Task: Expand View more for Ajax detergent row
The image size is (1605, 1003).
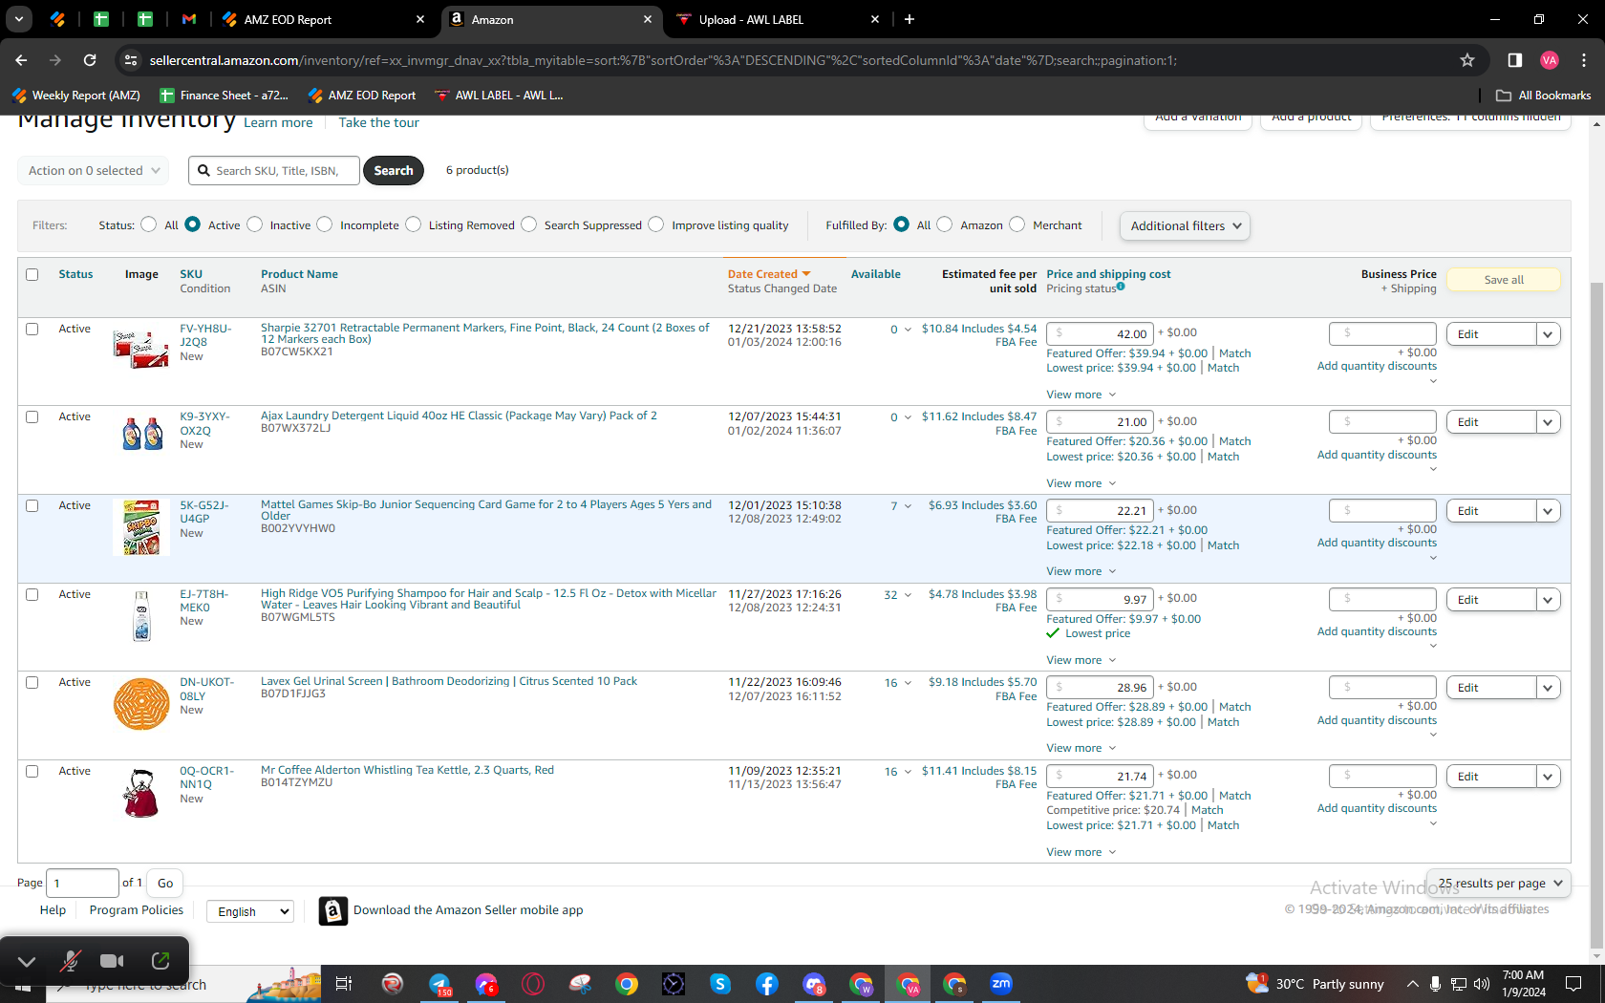Action: click(1081, 483)
